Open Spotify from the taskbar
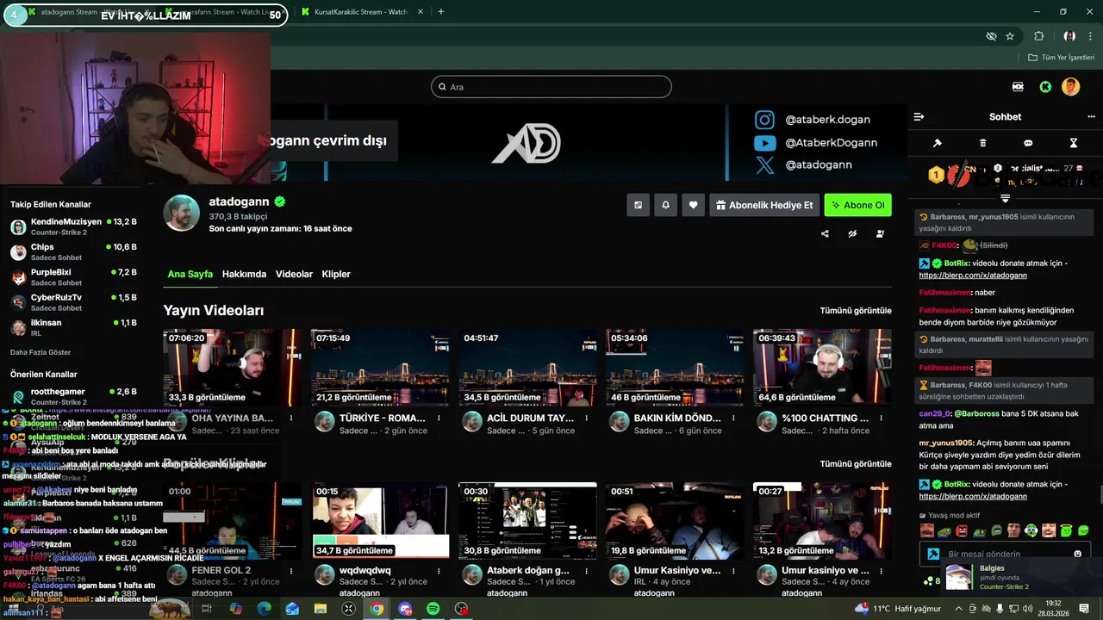 (433, 609)
